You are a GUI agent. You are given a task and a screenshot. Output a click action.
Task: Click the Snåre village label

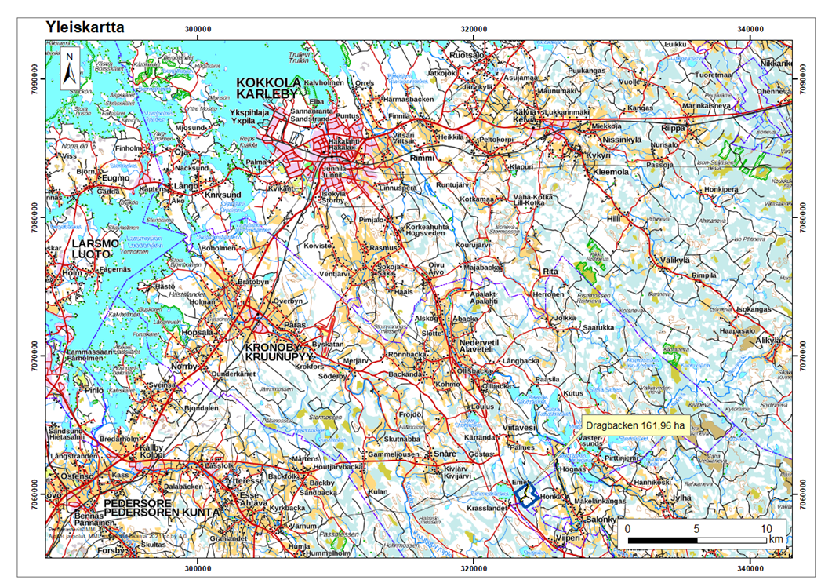point(445,454)
